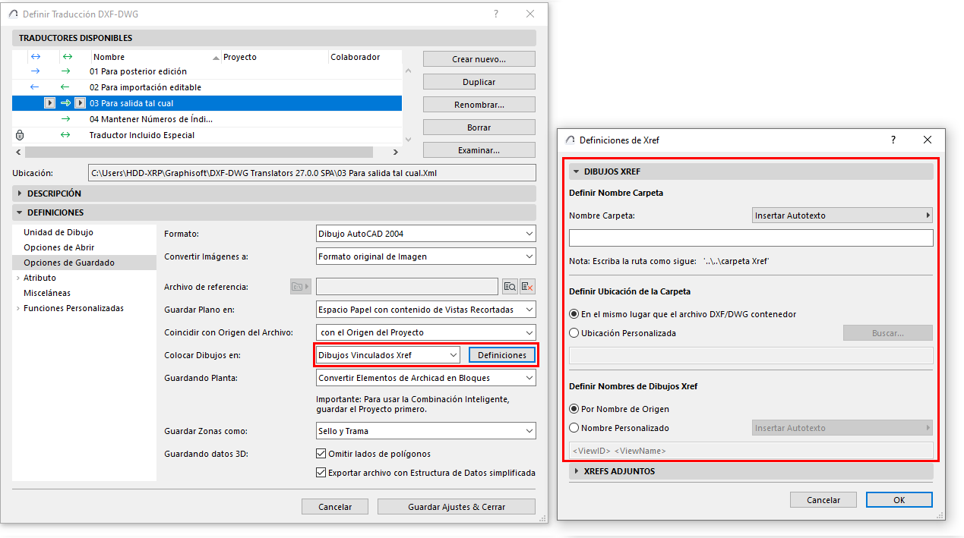Select Por Nombre de Origen radio option

[x=574, y=409]
